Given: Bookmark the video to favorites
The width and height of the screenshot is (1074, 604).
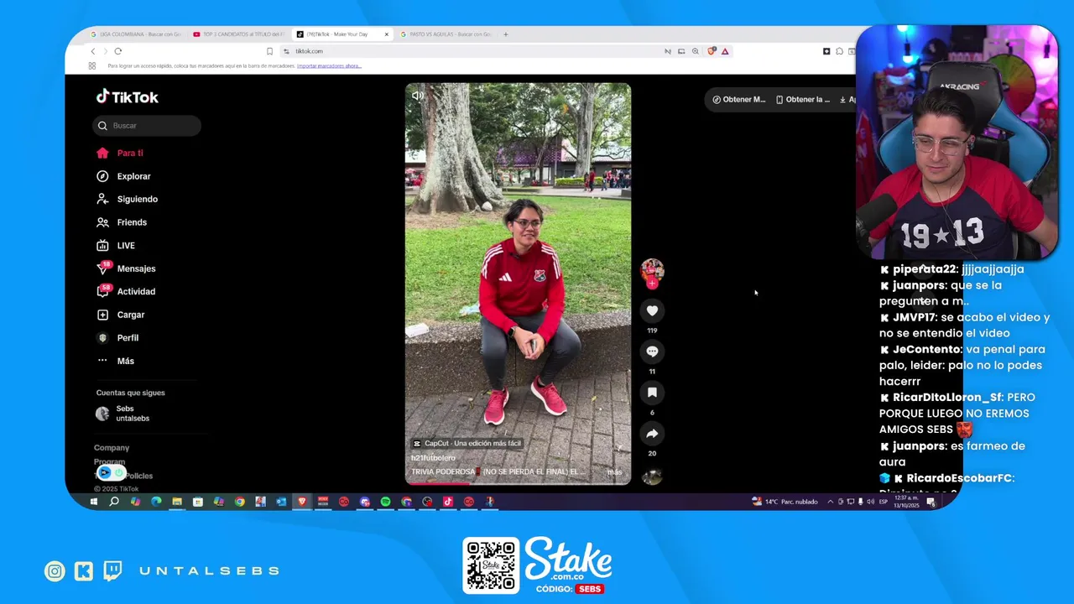Looking at the screenshot, I should click(652, 393).
